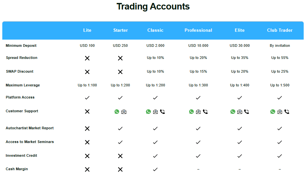Click the Trading Accounts heading

pyautogui.click(x=153, y=6)
